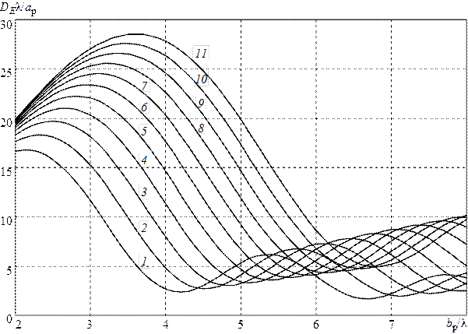Click y-axis tick value 30
Image resolution: width=468 pixels, height=334 pixels.
pos(6,24)
